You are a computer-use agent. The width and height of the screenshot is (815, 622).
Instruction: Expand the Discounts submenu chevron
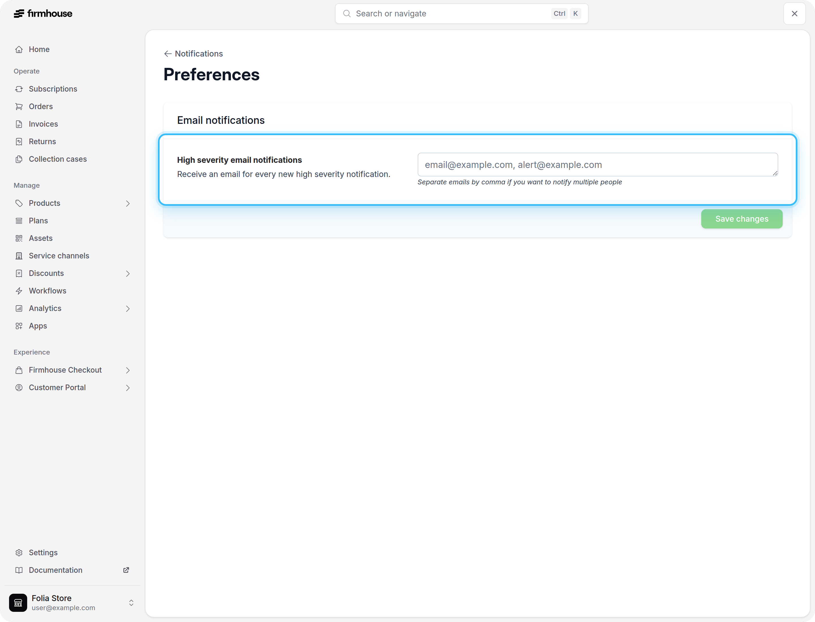point(128,274)
